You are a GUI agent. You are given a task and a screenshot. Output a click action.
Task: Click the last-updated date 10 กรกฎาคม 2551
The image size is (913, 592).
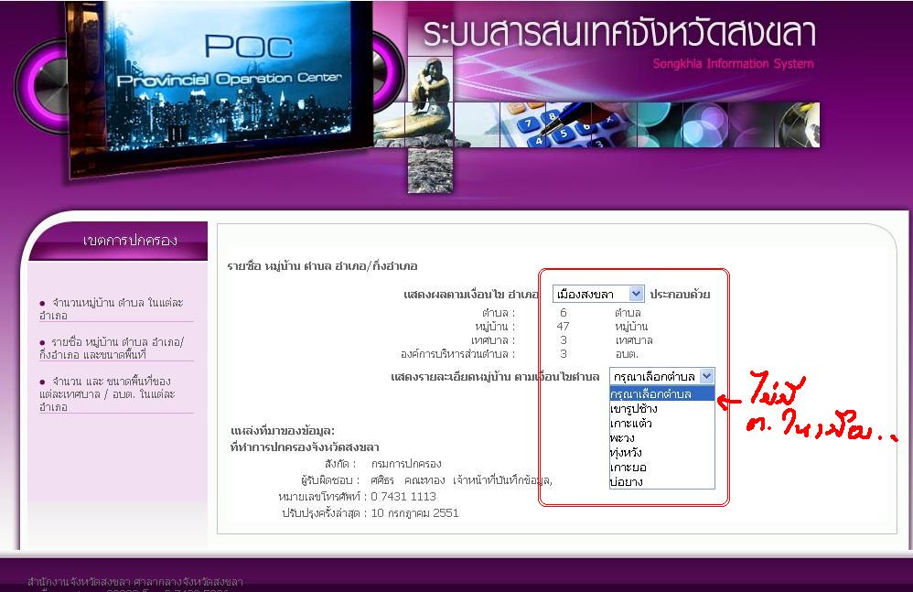[414, 512]
